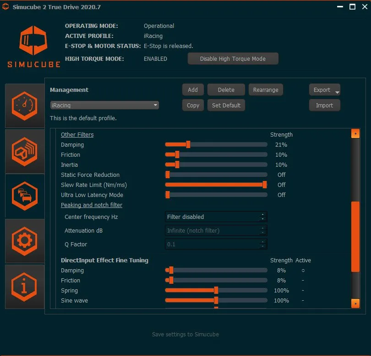Open the Hardware setup wheelbase icon tab
Screen dimensions: 371x356
[x=25, y=151]
